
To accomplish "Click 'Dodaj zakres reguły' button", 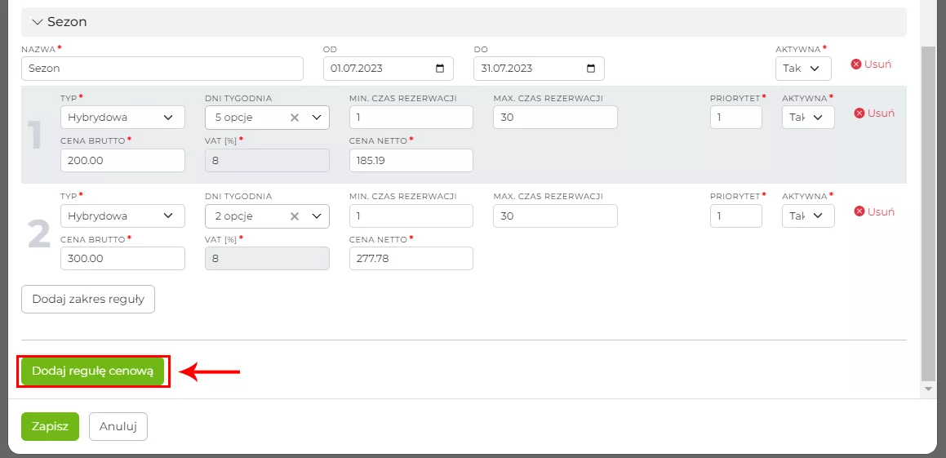I will 88,299.
